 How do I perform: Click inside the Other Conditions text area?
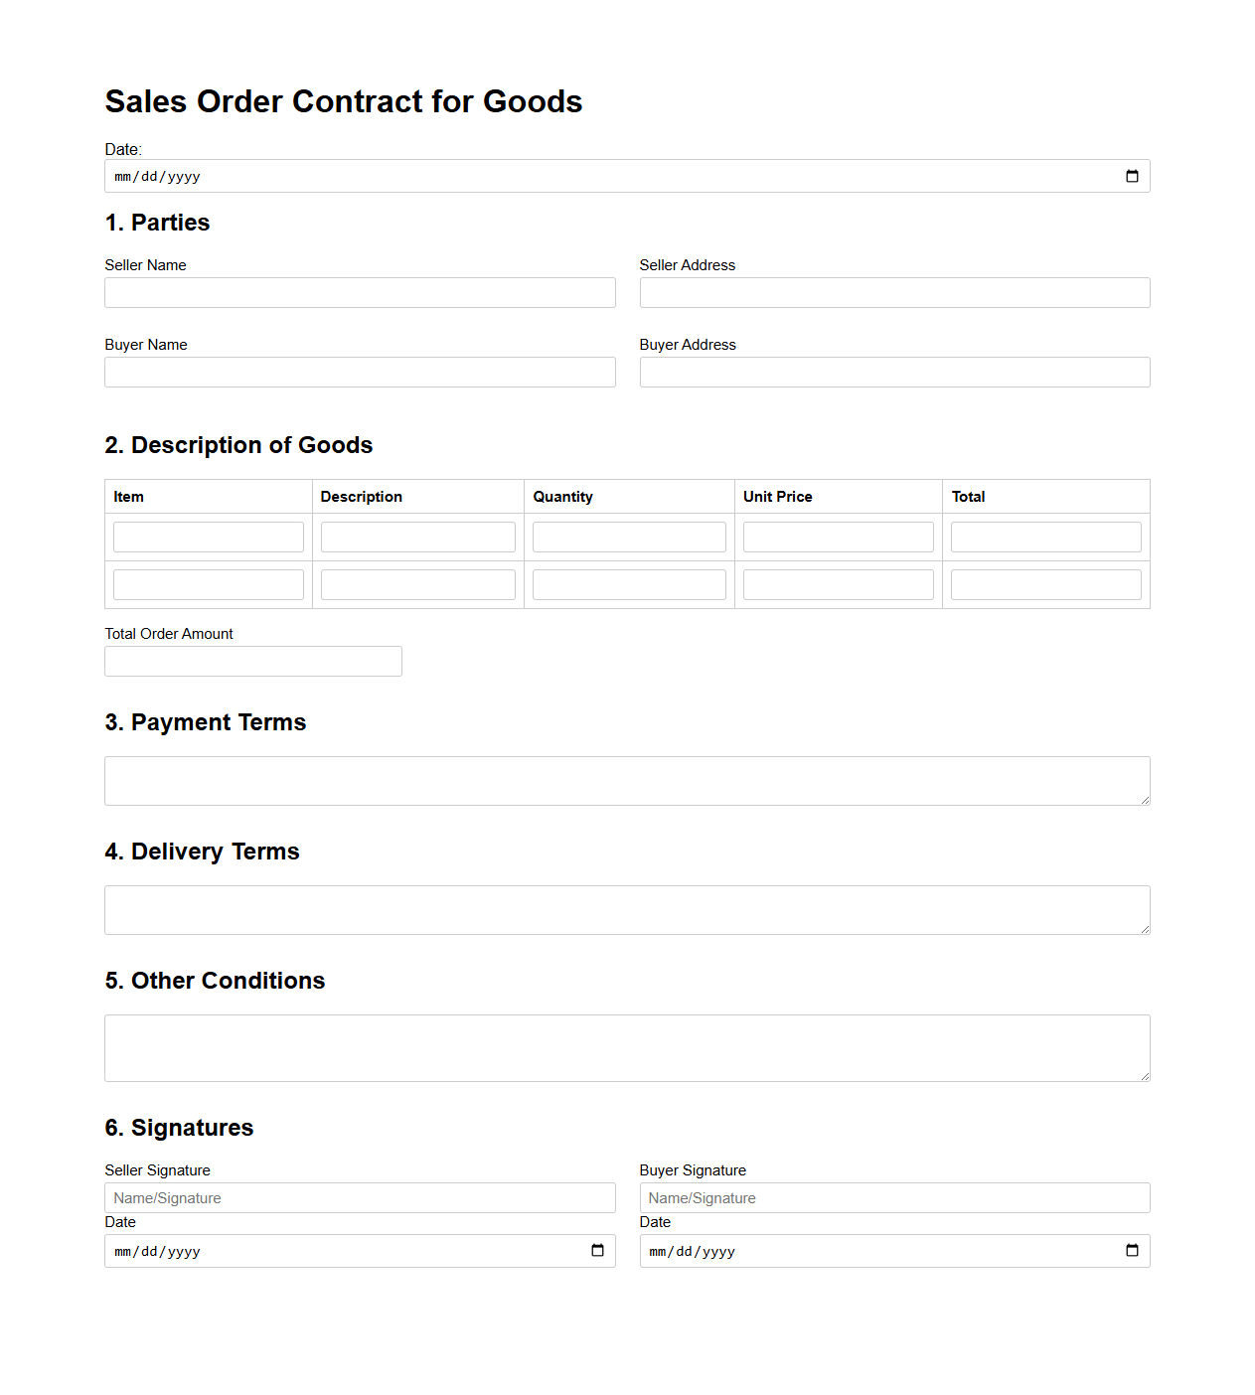pyautogui.click(x=626, y=1047)
